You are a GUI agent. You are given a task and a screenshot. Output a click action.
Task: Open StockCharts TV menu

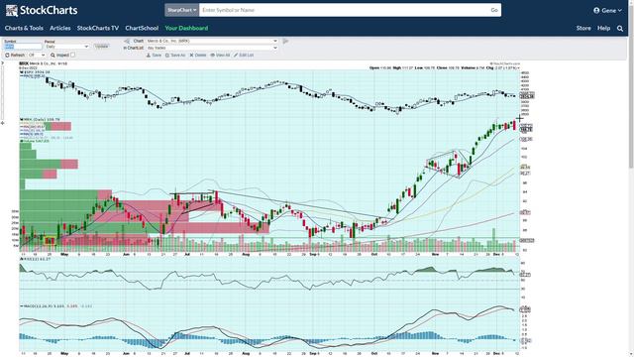(98, 29)
